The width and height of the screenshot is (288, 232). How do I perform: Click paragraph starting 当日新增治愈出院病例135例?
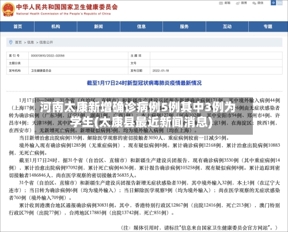pyautogui.click(x=124, y=138)
